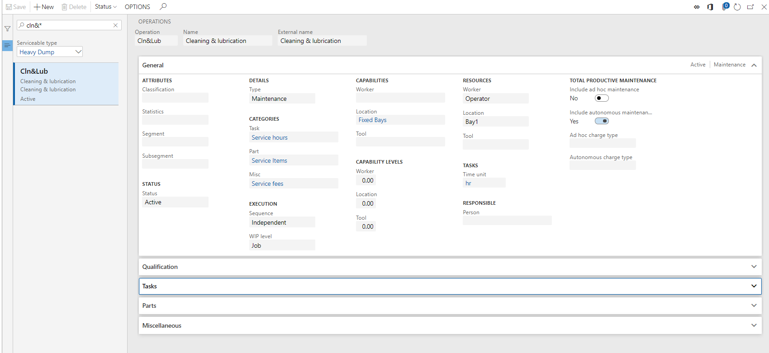Viewport: 769px width, 353px height.
Task: Open the Status dropdown menu
Action: pos(106,7)
